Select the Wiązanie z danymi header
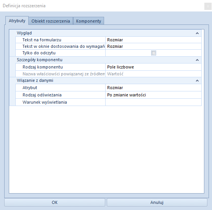 35,80
